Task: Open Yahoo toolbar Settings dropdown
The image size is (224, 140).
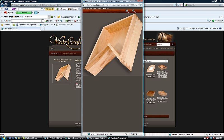Action: point(73,9)
